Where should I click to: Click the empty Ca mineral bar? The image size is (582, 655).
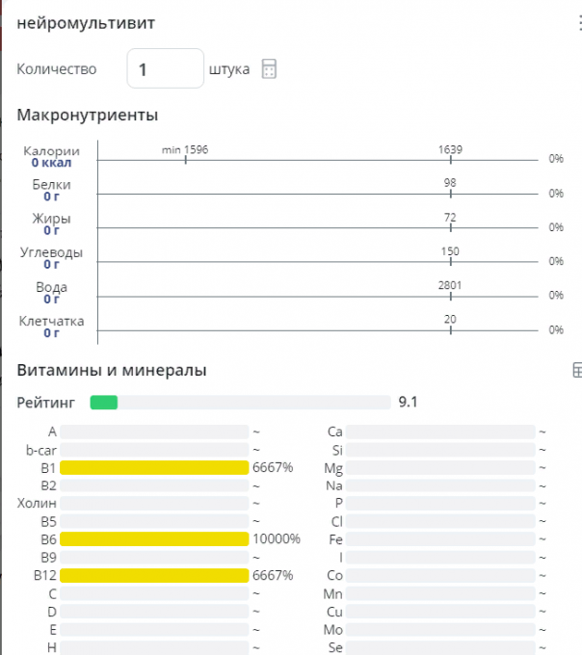(439, 432)
